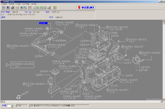Select the magnifying glass zoom tool
The width and height of the screenshot is (165, 109).
tap(25, 7)
